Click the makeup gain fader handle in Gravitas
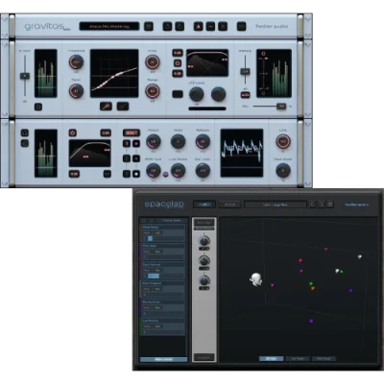The image size is (384, 384). point(246,71)
